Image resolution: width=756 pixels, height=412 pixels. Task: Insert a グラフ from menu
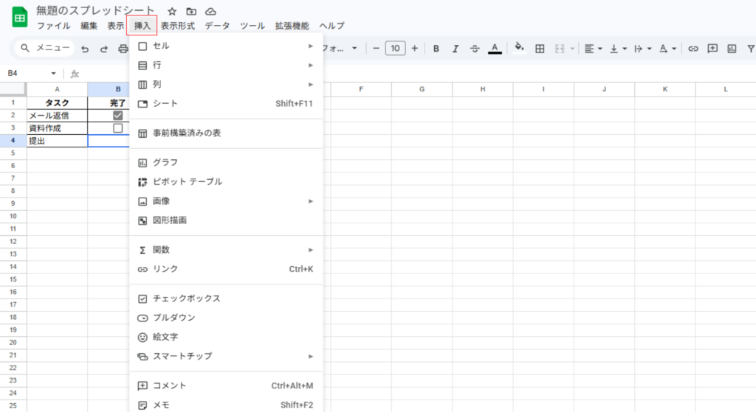click(226, 163)
